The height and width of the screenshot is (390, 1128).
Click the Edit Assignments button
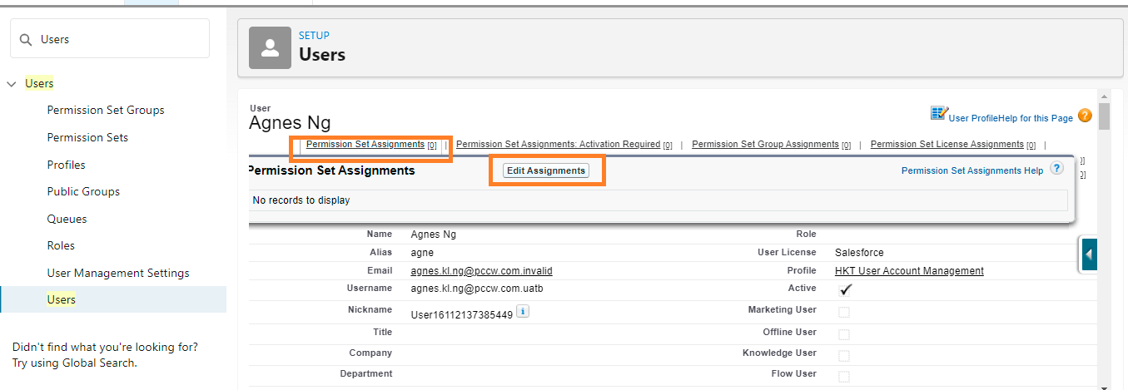click(546, 170)
